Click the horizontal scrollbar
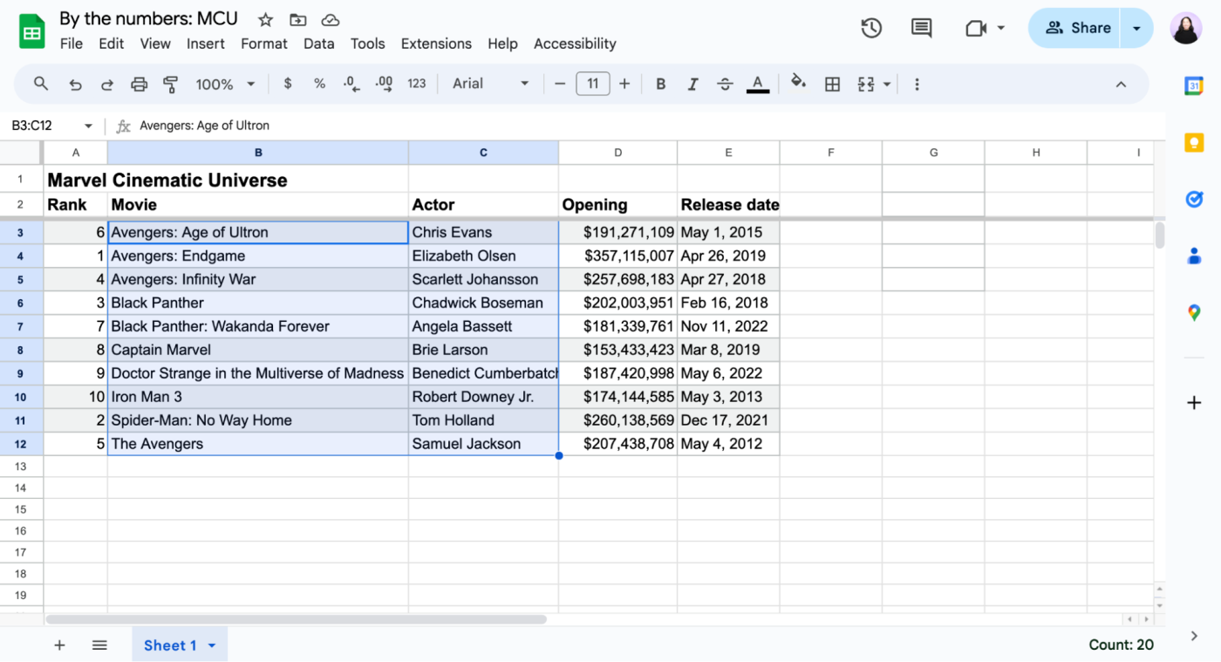Image resolution: width=1221 pixels, height=662 pixels. pyautogui.click(x=297, y=619)
